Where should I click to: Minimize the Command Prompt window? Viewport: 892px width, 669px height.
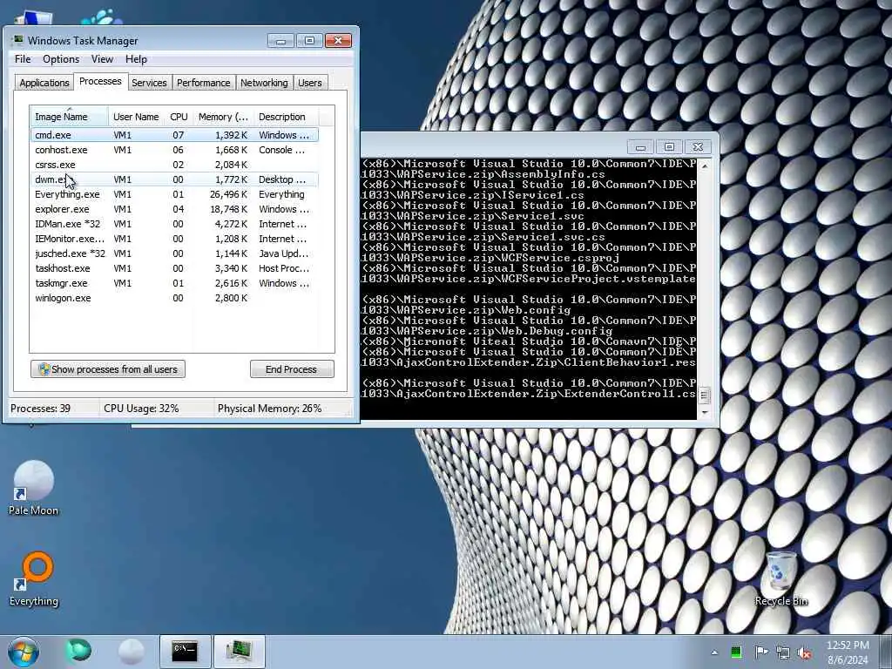tap(640, 147)
